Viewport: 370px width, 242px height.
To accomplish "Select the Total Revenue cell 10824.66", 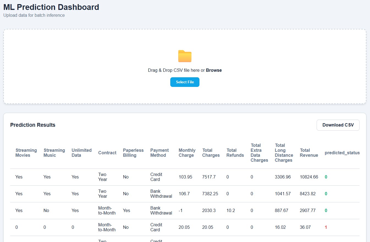I will (x=309, y=177).
